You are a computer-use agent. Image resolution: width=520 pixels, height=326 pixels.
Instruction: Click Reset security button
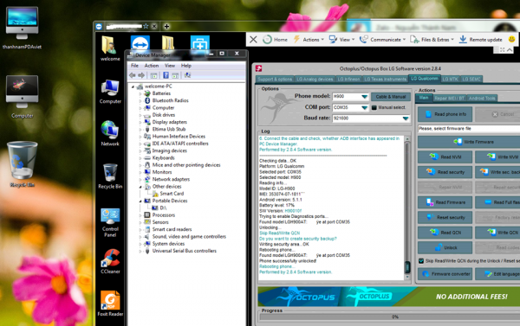coord(445,217)
